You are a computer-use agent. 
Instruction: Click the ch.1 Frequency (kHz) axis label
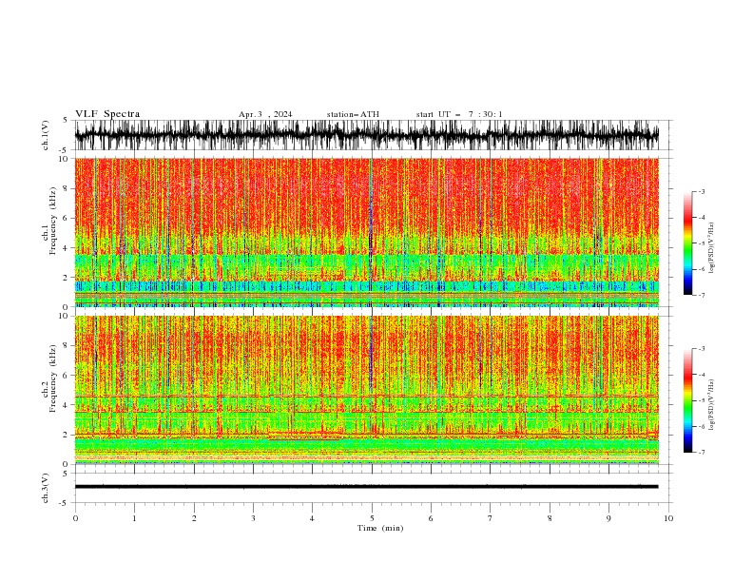point(49,220)
